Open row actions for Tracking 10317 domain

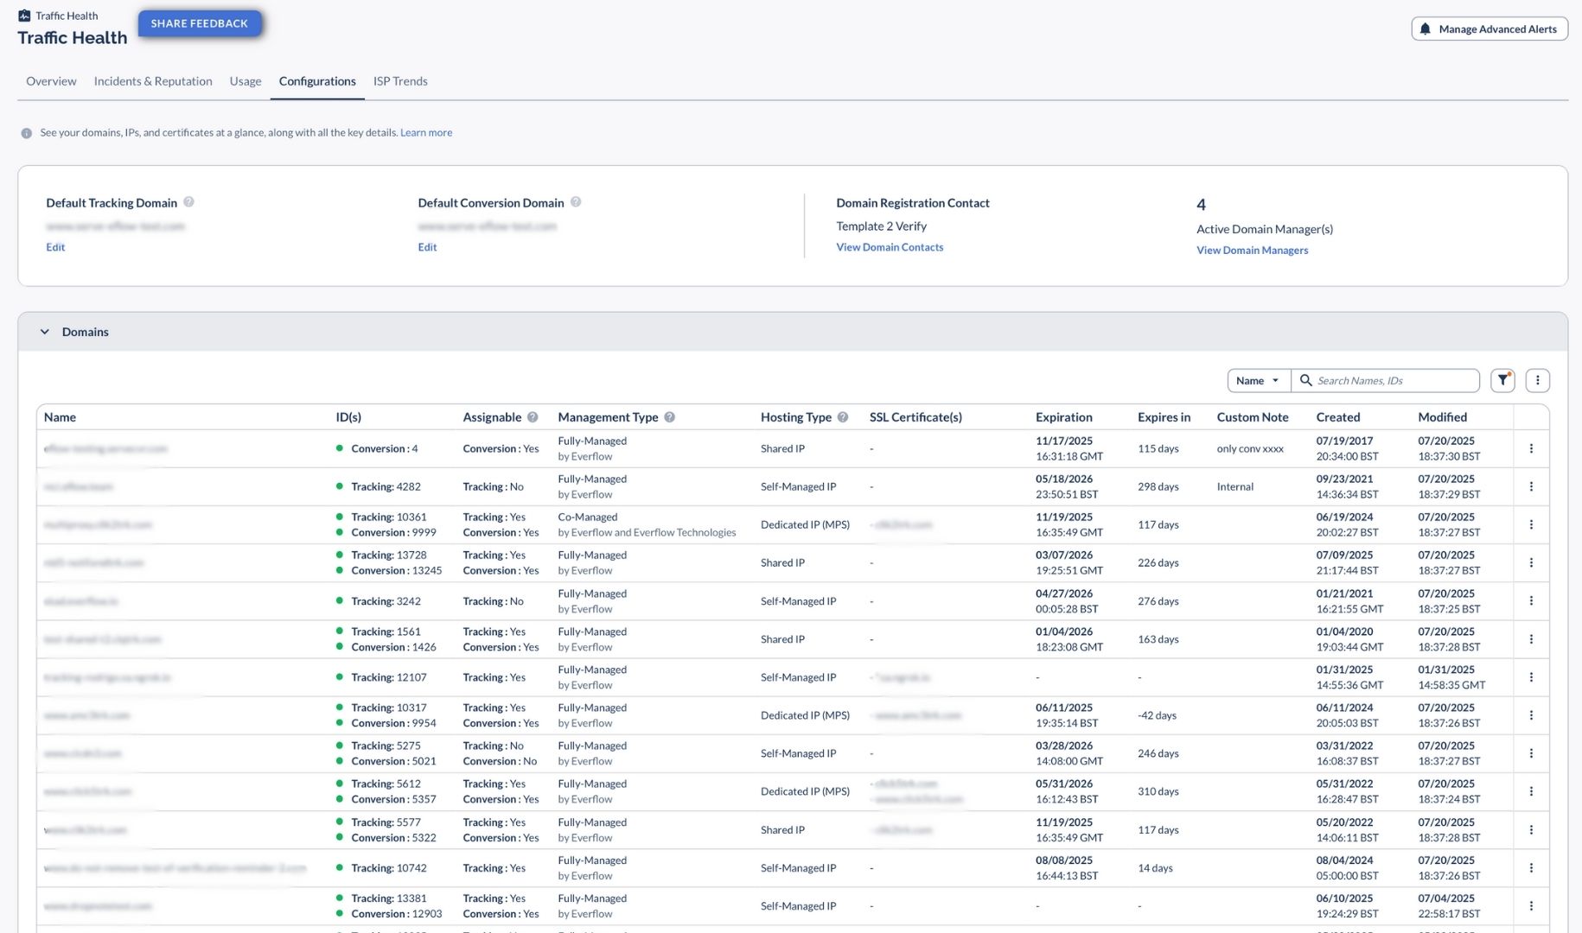tap(1531, 715)
